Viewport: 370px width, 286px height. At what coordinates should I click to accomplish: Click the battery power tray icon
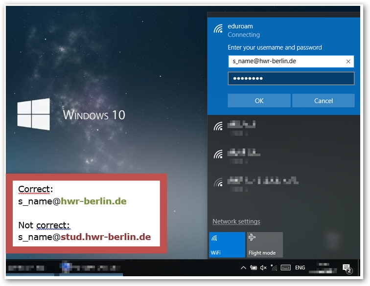click(254, 267)
